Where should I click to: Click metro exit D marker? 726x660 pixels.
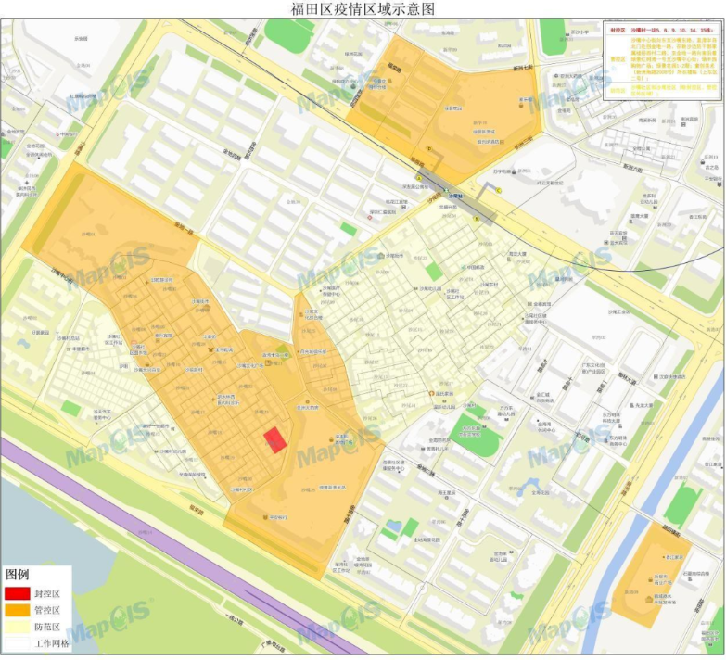[429, 148]
